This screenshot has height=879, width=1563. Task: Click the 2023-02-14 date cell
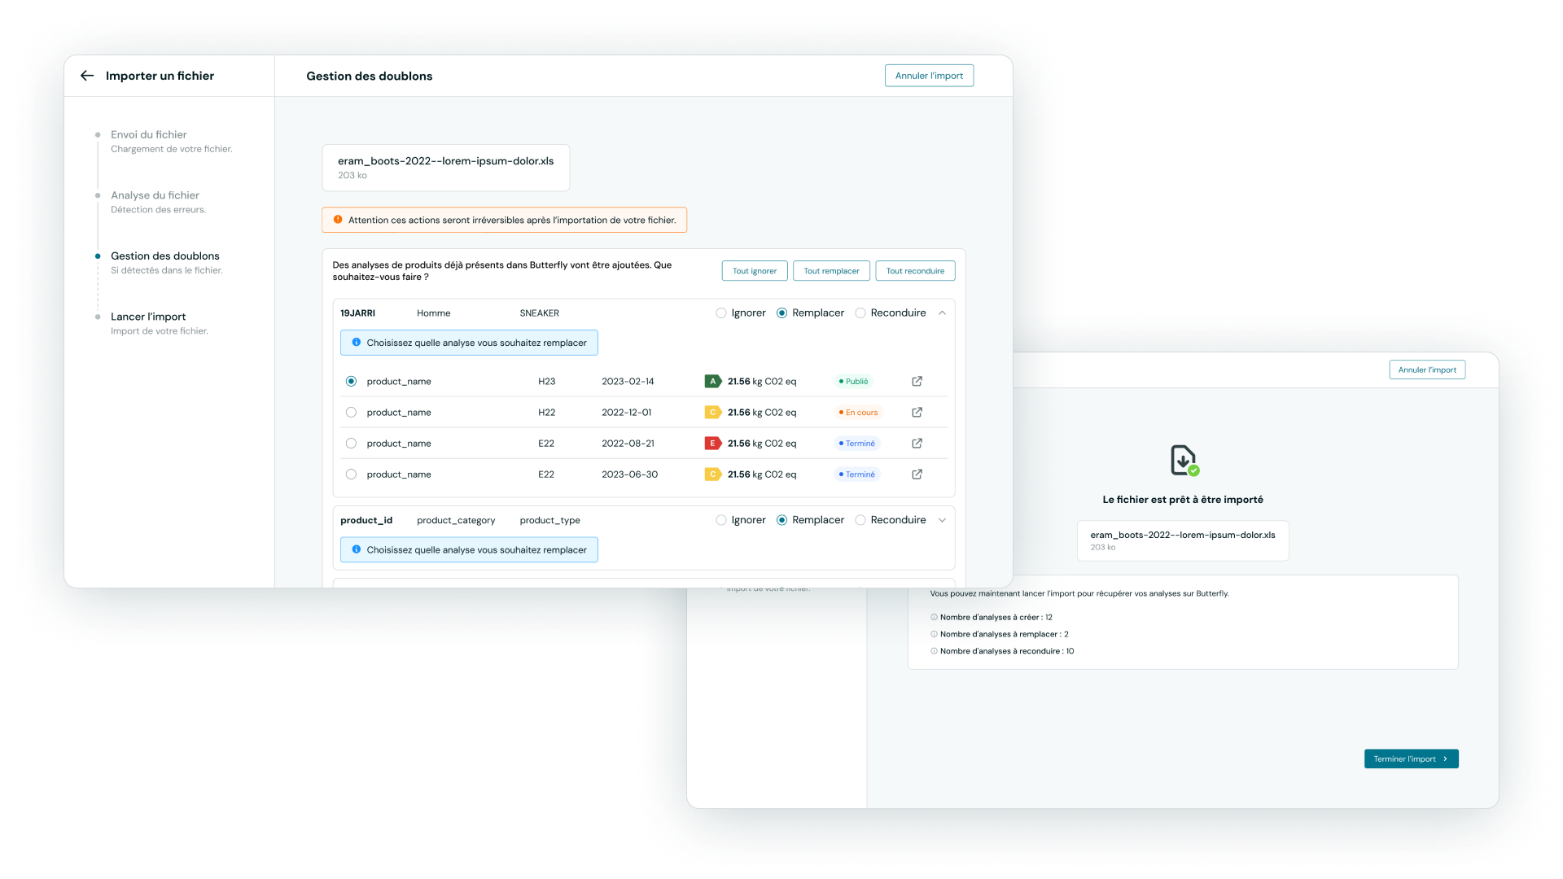(628, 381)
